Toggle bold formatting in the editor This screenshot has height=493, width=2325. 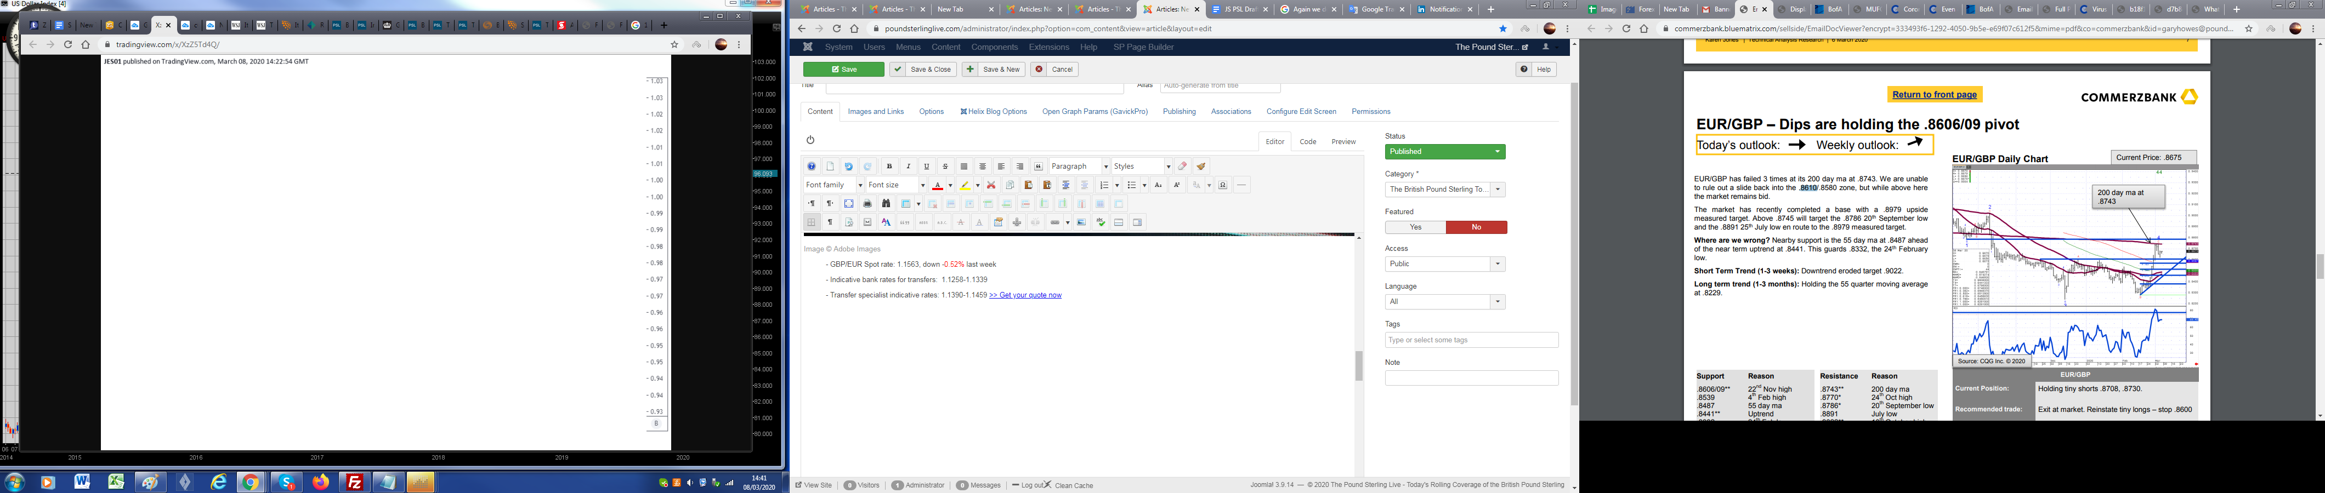[x=889, y=167]
